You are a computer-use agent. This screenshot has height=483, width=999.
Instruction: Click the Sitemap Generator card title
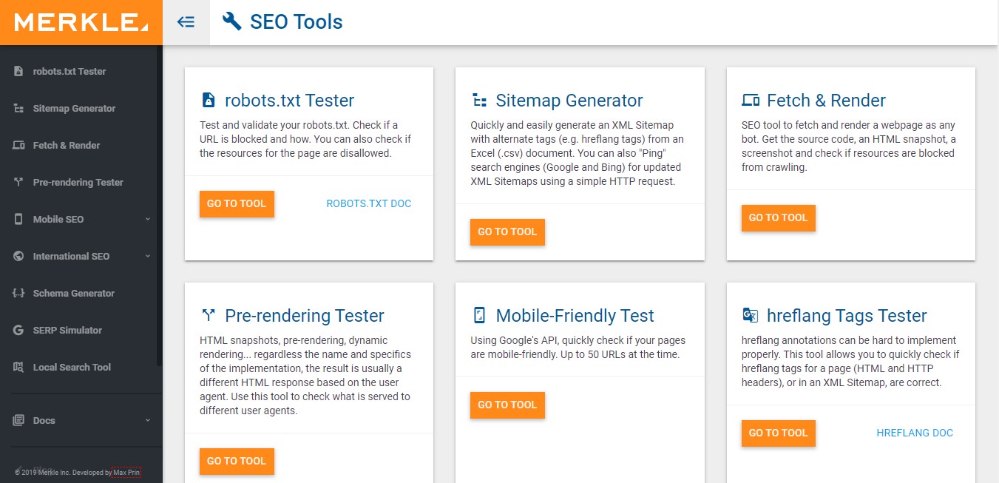pos(569,101)
